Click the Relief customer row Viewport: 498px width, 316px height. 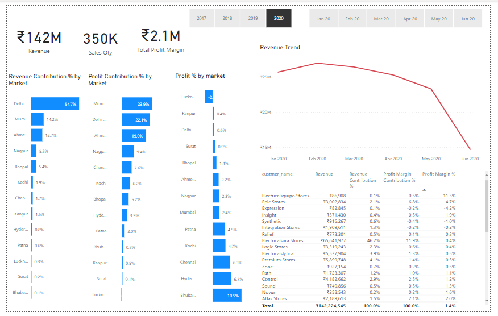[x=359, y=234]
